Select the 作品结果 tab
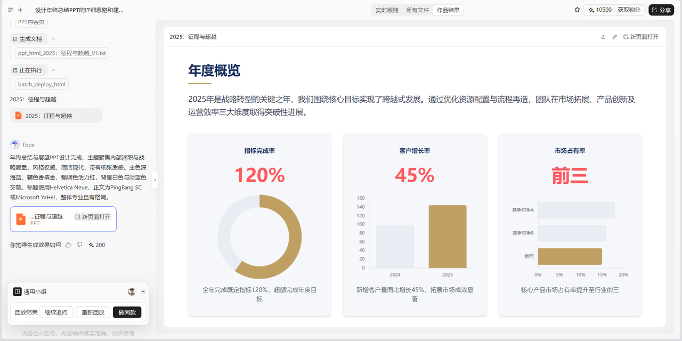This screenshot has height=341, width=682. pyautogui.click(x=448, y=10)
